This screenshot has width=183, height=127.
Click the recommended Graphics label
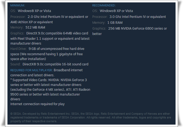click(99, 29)
